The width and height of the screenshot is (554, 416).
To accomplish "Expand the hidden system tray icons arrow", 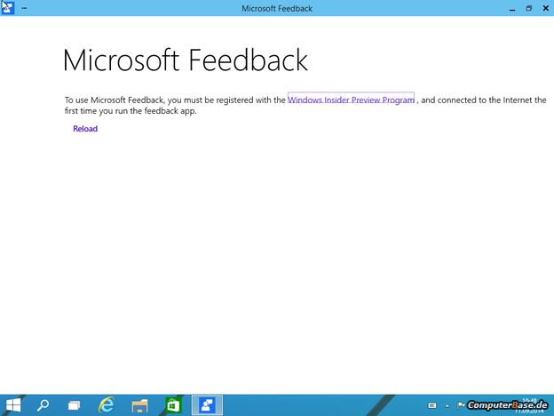I will [x=447, y=406].
